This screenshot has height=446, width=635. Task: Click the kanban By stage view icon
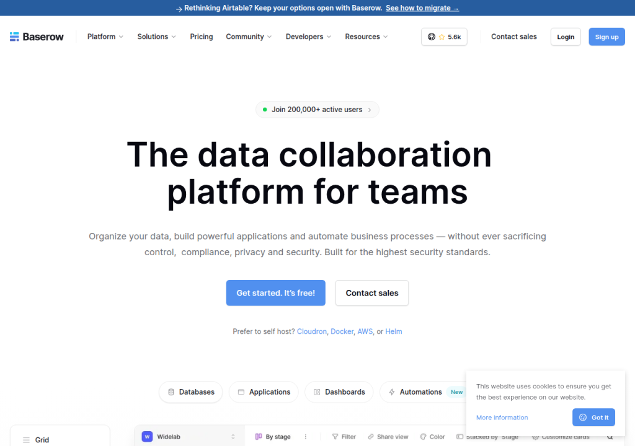click(x=259, y=437)
